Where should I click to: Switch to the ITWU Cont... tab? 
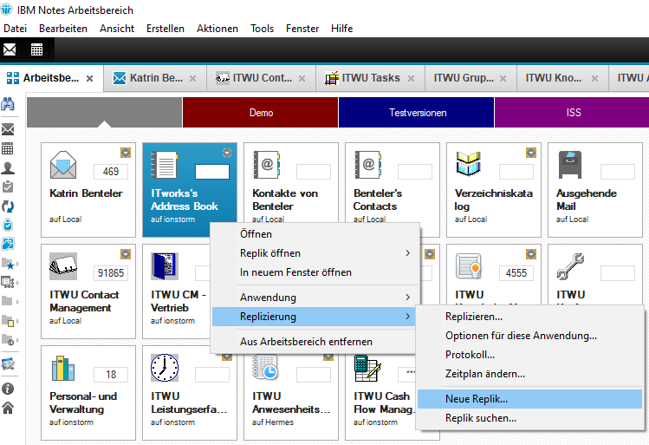point(261,78)
